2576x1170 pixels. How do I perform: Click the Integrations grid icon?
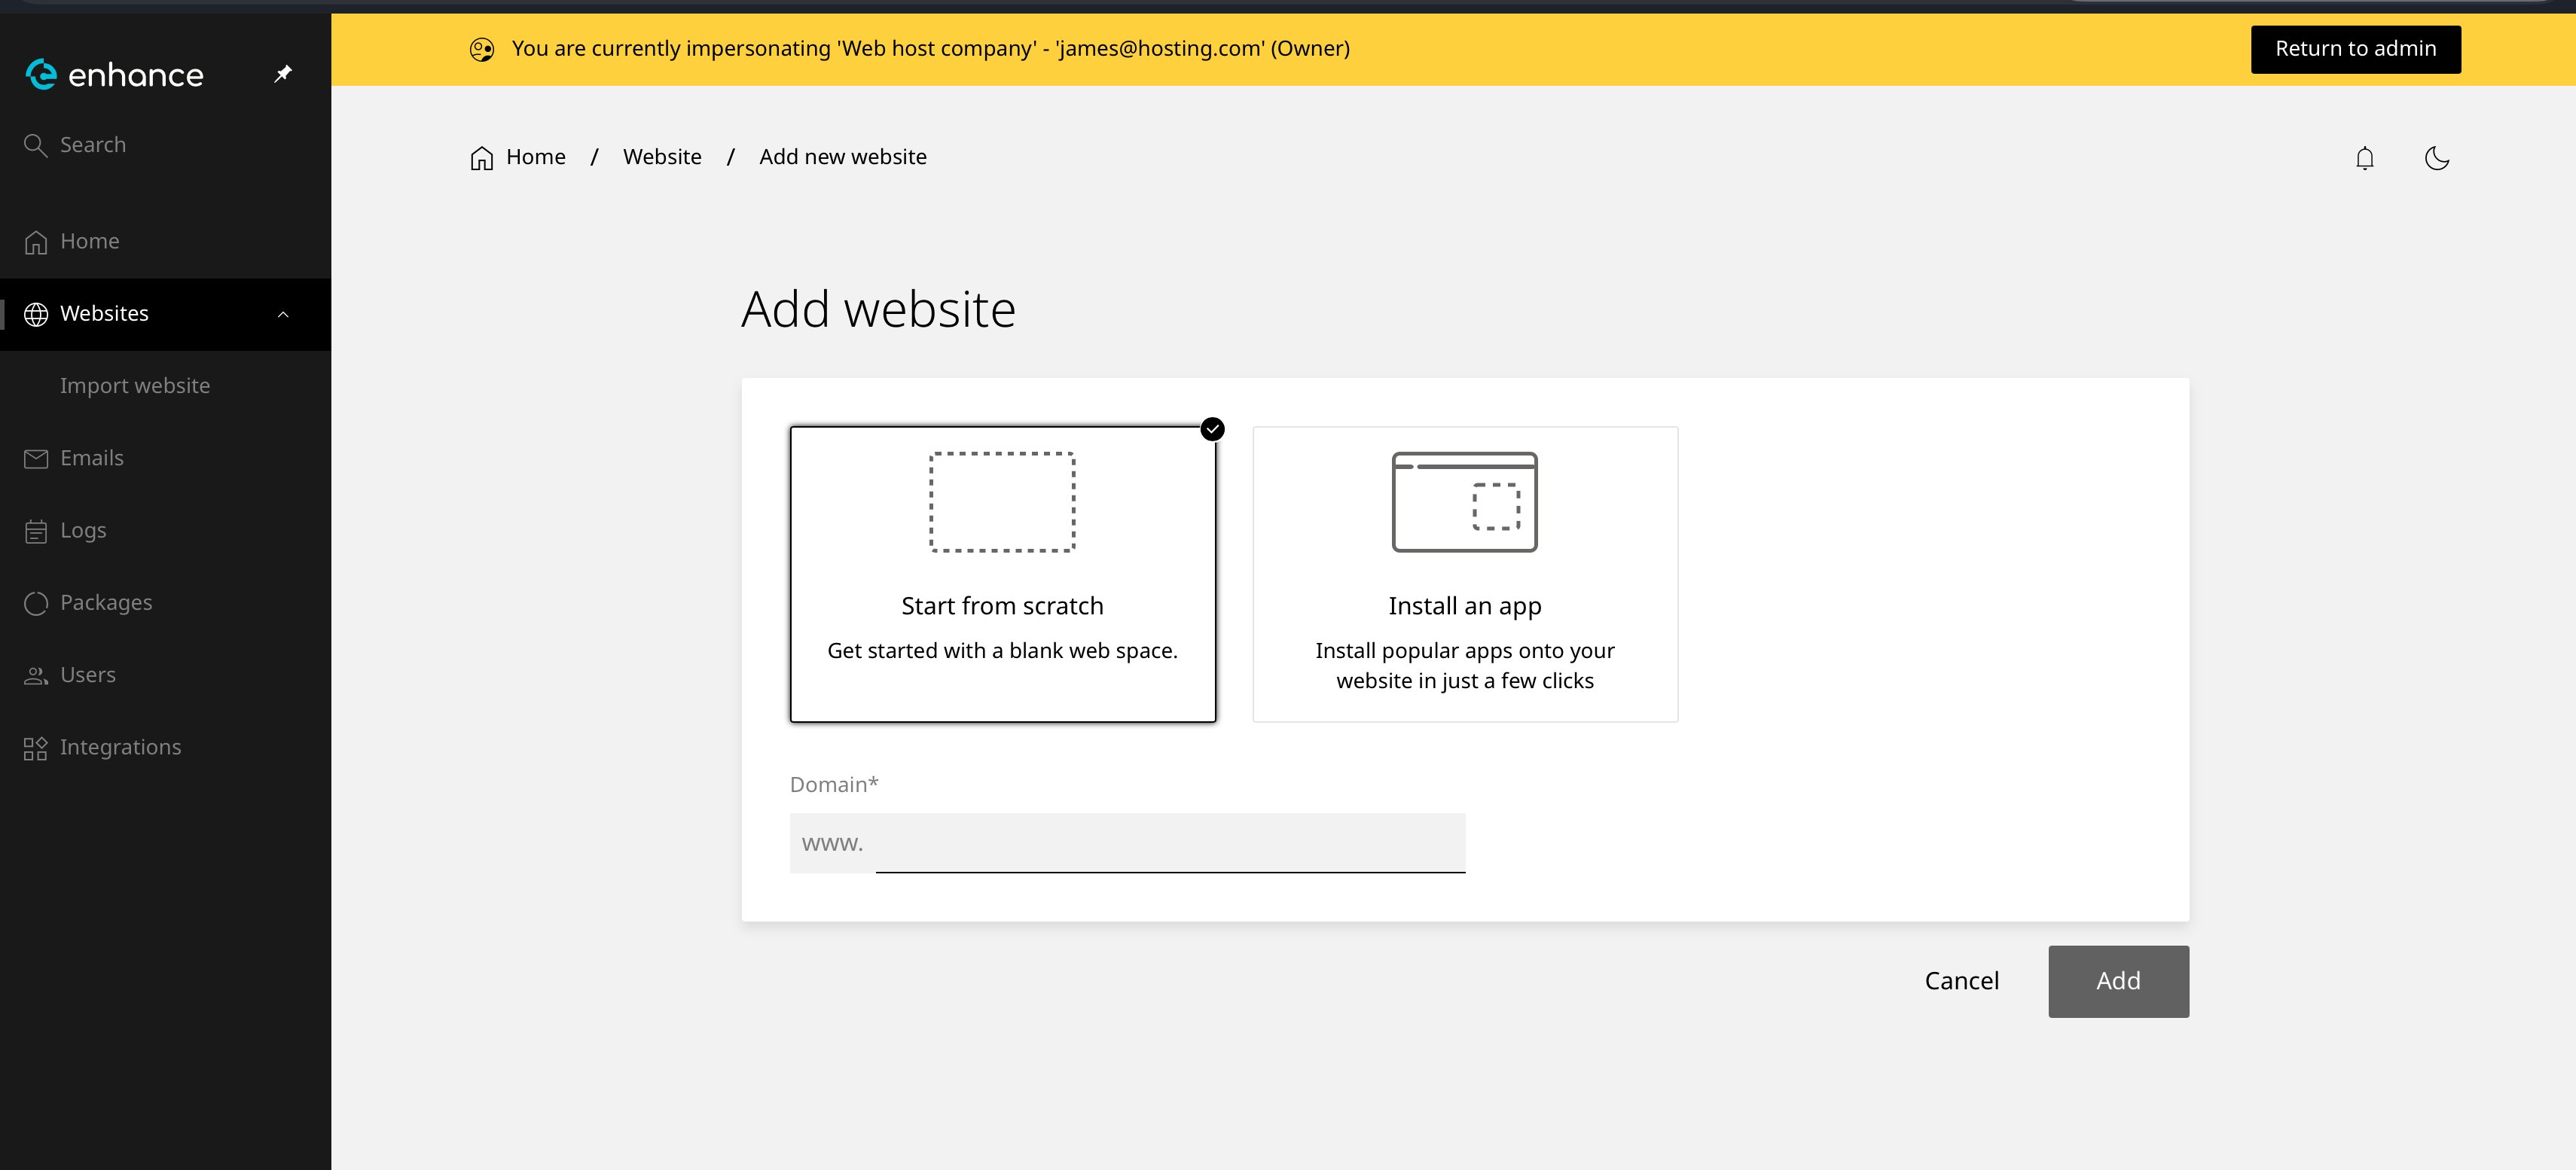[36, 748]
